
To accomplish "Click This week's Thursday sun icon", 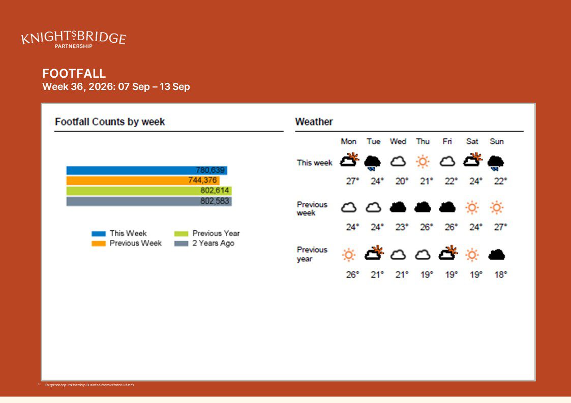I will click(x=423, y=161).
